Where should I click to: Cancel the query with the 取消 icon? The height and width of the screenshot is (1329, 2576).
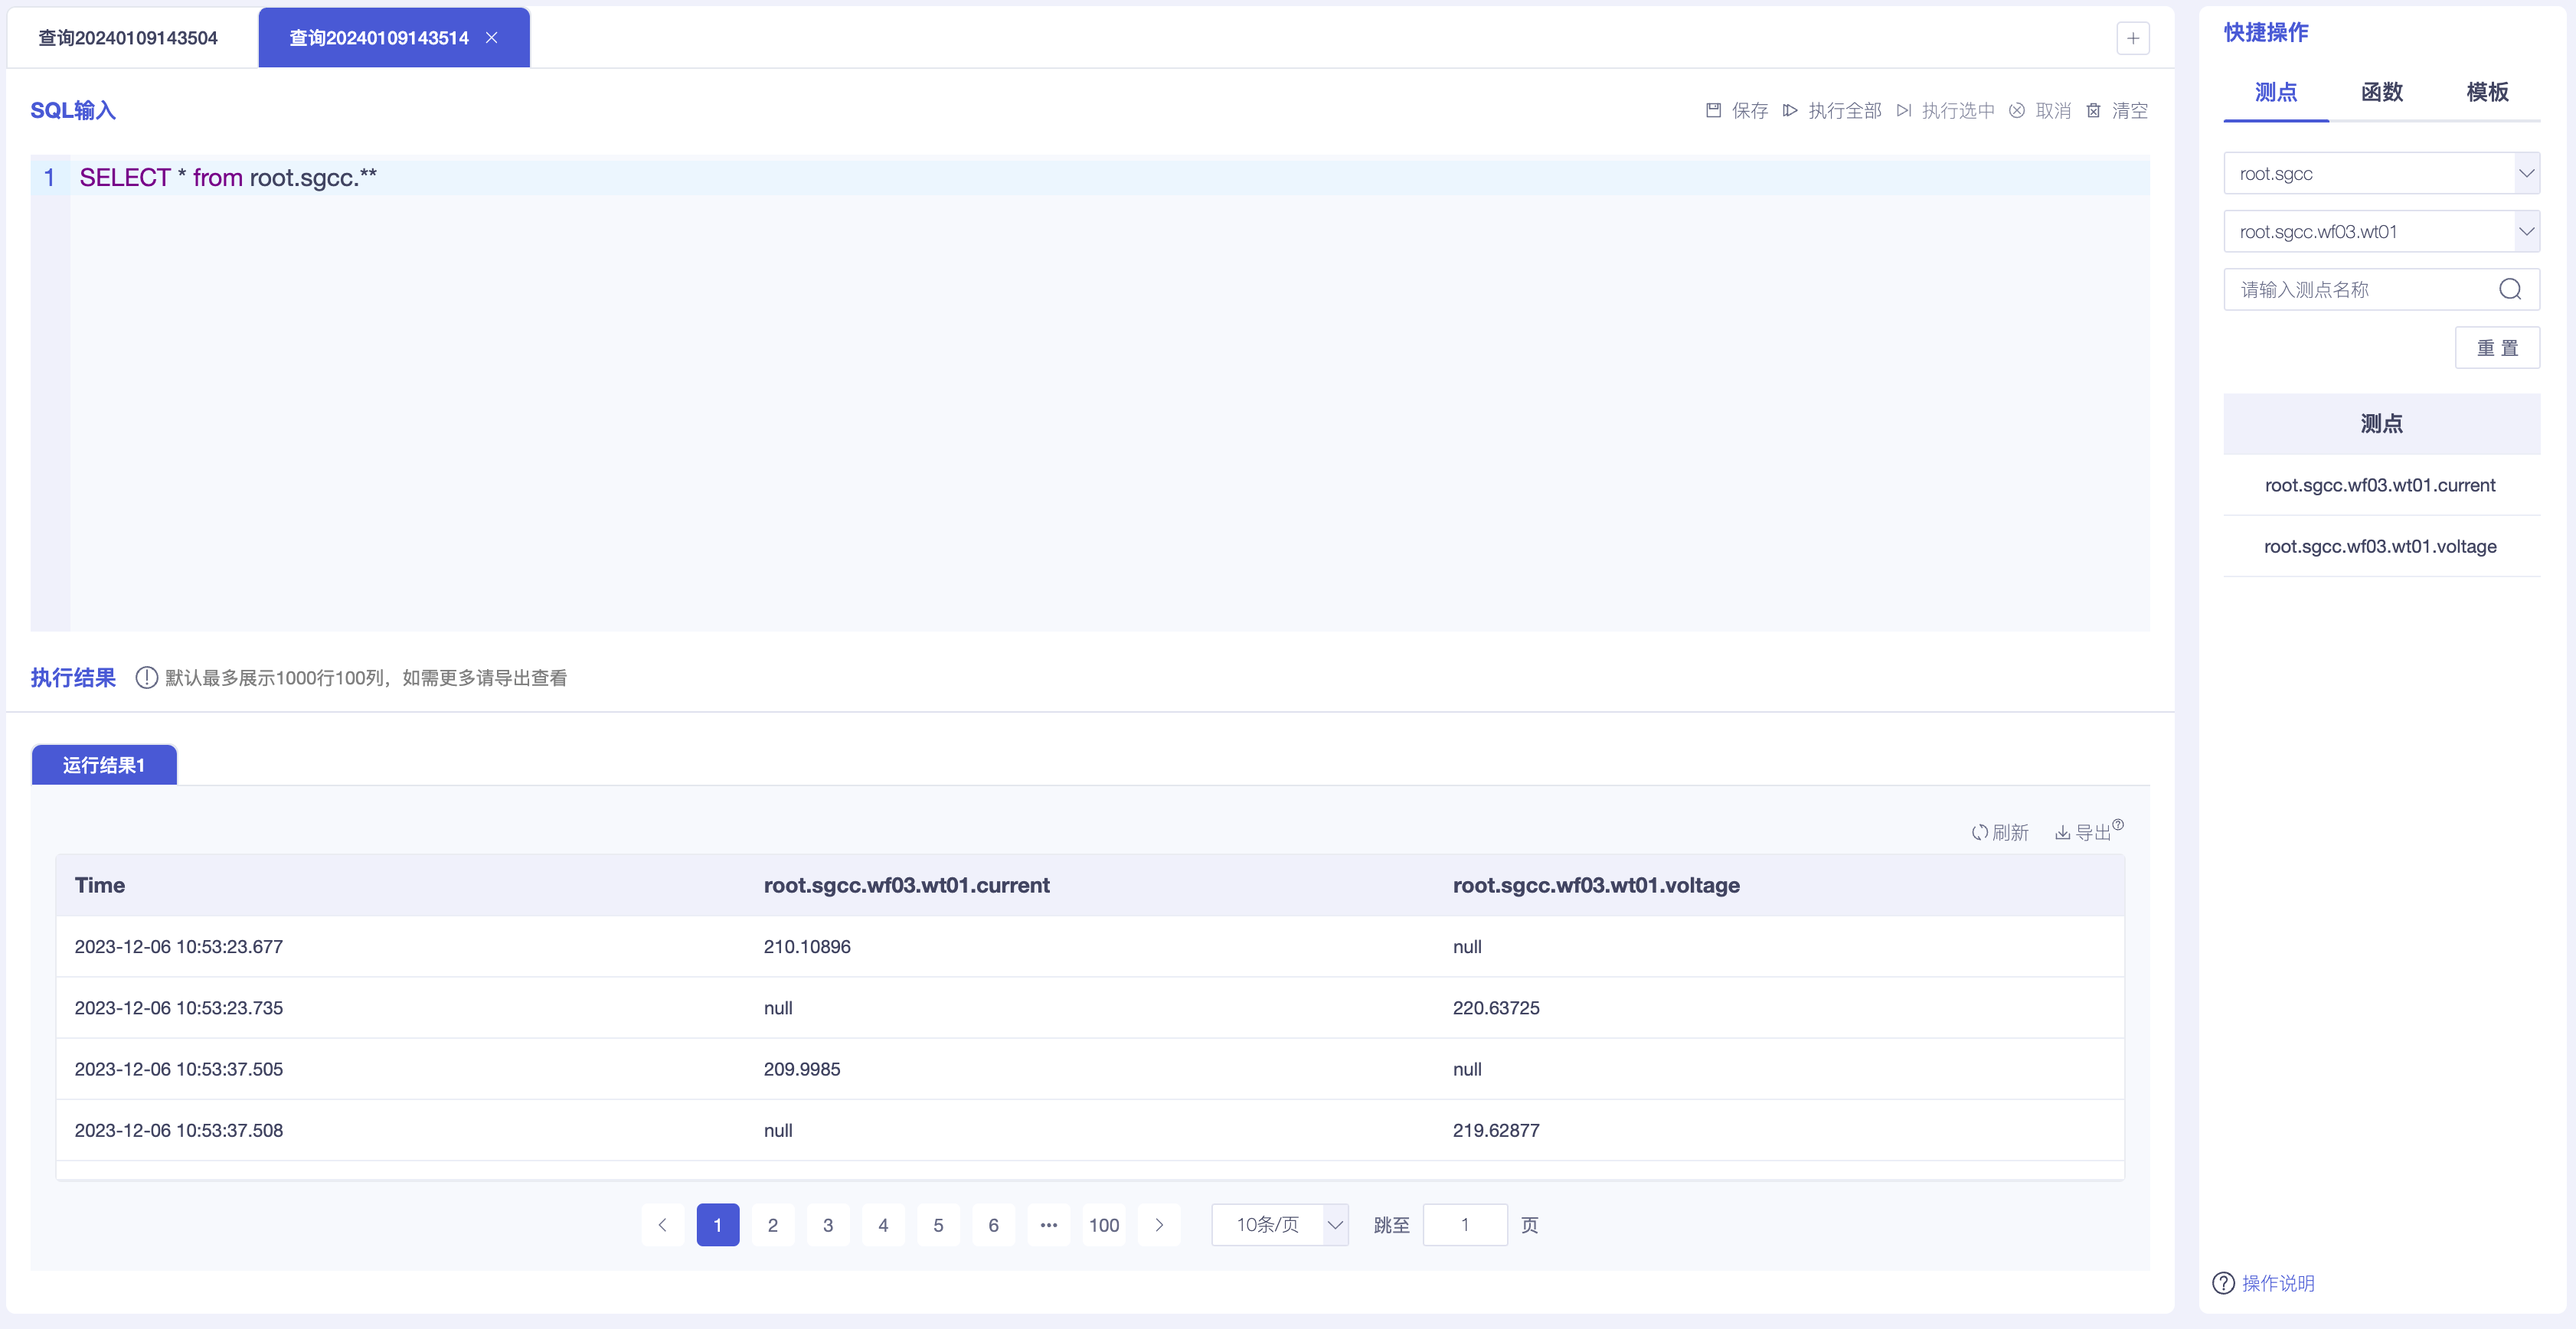[x=2017, y=110]
